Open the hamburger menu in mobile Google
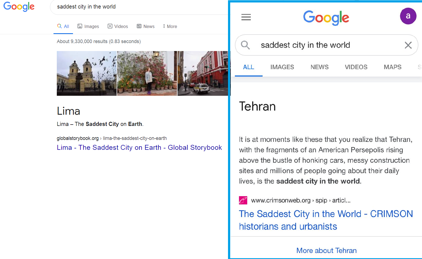Viewport: 422px width, 259px height. click(246, 17)
